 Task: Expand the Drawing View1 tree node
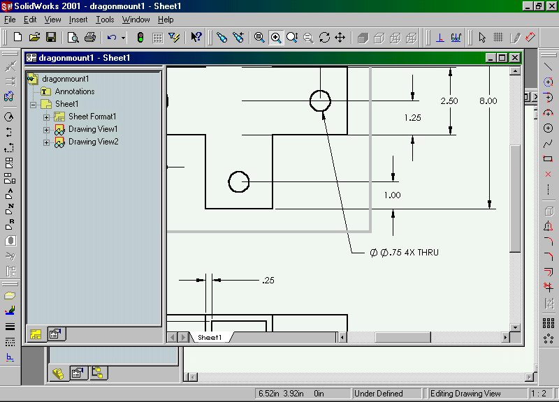(47, 129)
